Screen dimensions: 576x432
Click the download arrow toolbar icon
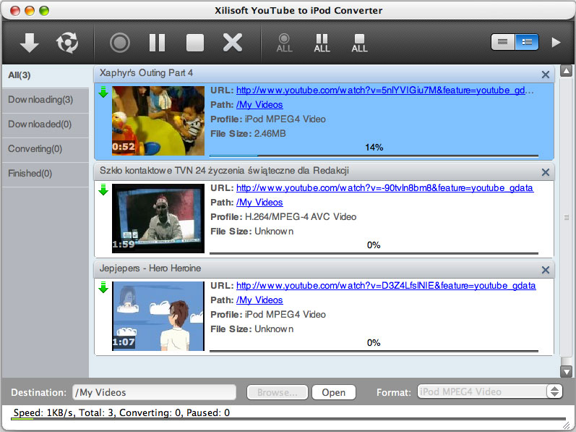29,43
